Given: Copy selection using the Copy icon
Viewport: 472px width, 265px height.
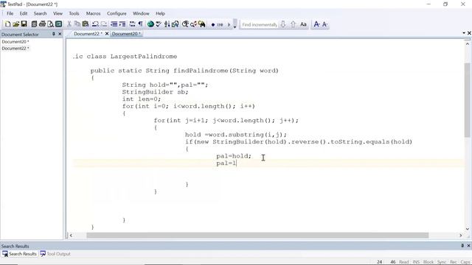Looking at the screenshot, I should tap(77, 24).
